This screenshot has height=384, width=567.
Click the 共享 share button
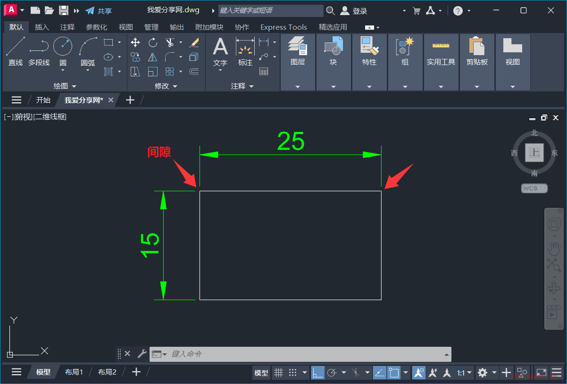coord(99,11)
